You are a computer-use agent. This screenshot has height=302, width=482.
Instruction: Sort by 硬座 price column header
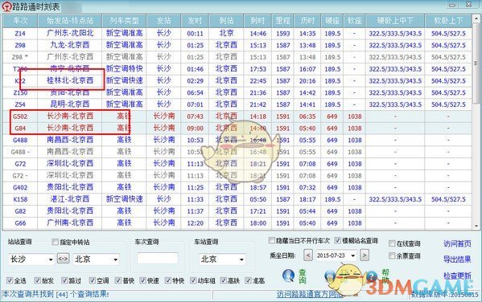332,21
